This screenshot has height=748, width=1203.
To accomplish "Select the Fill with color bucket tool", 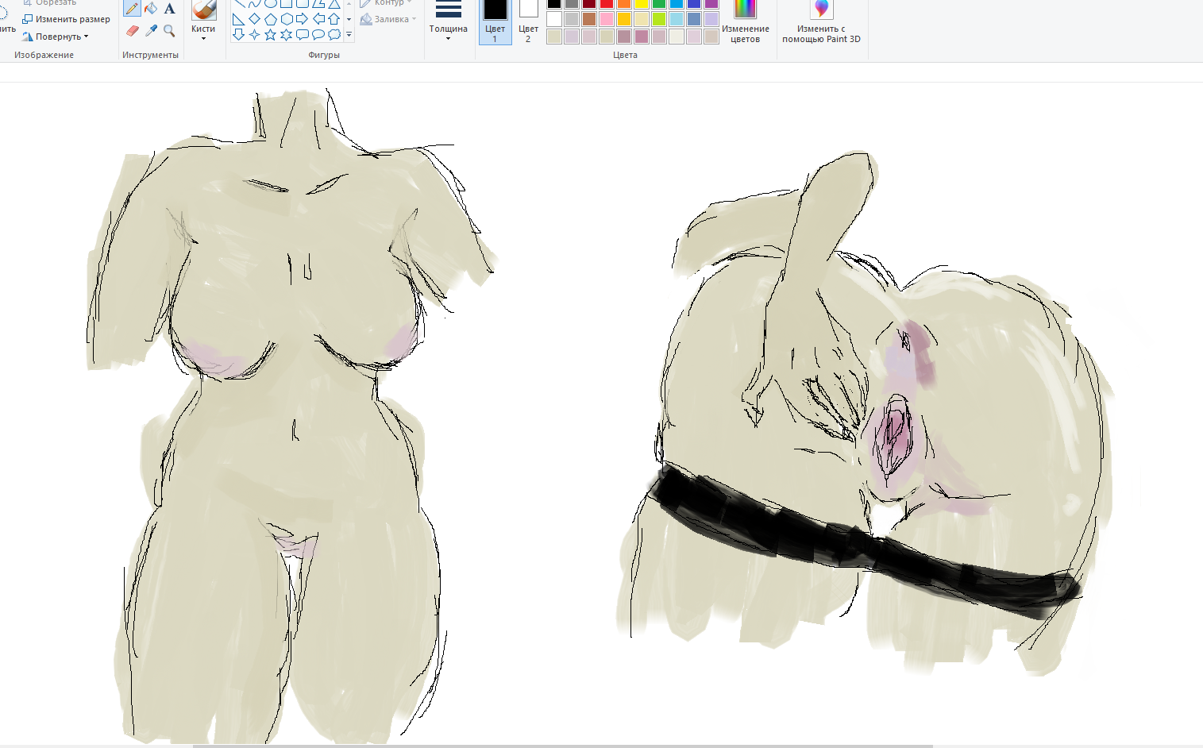I will coord(151,9).
